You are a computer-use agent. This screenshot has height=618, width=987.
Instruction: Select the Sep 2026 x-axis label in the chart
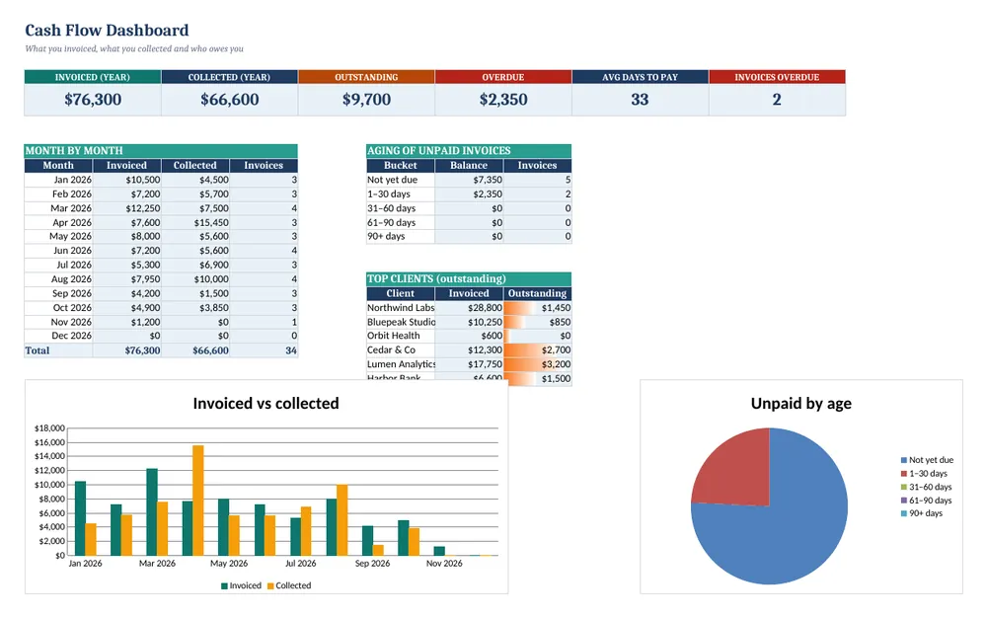coord(372,564)
